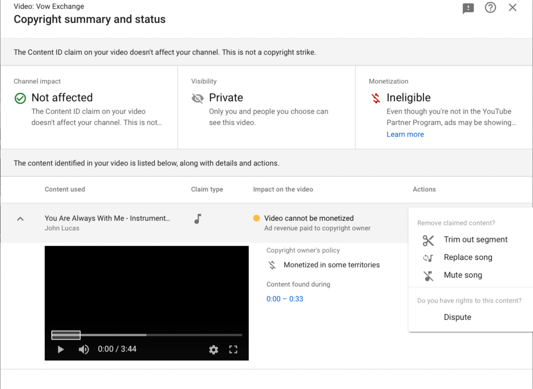
Task: Jump to 0:00 – 0:33 timestamp link
Action: click(285, 299)
